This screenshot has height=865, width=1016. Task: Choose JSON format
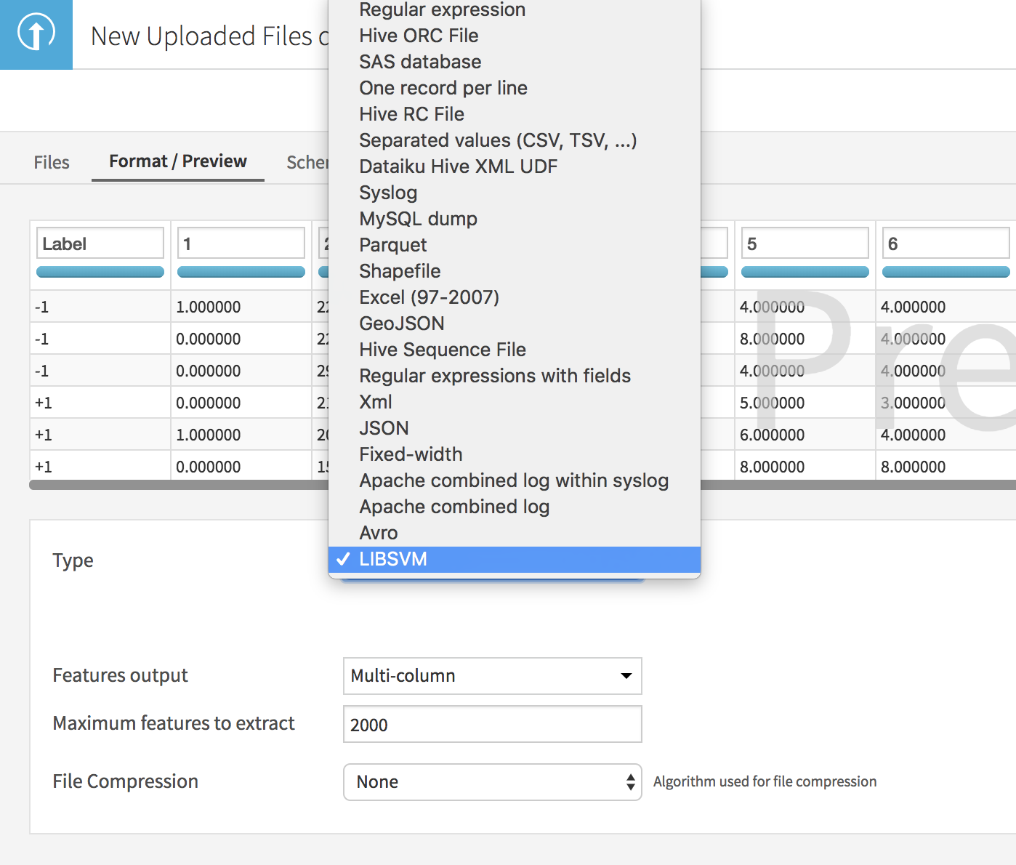click(515, 428)
